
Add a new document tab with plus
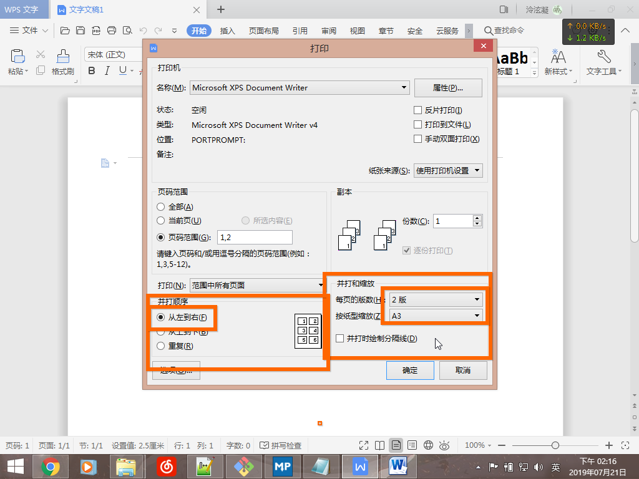[x=220, y=9]
